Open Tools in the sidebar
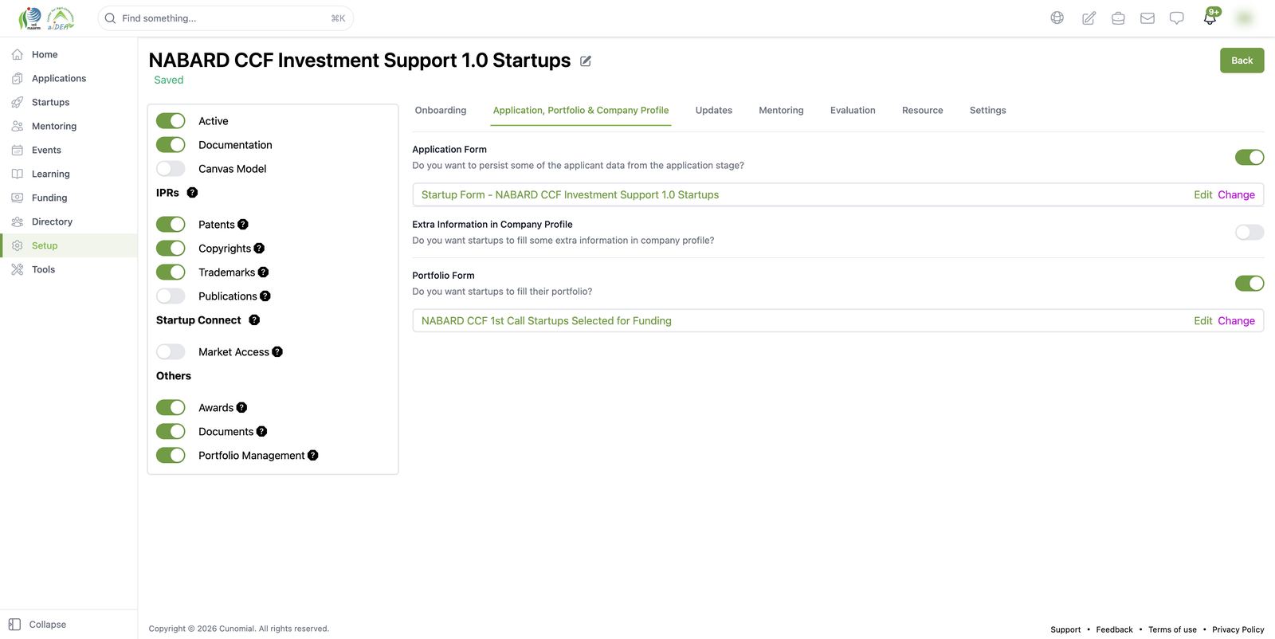This screenshot has height=639, width=1275. coord(69,269)
